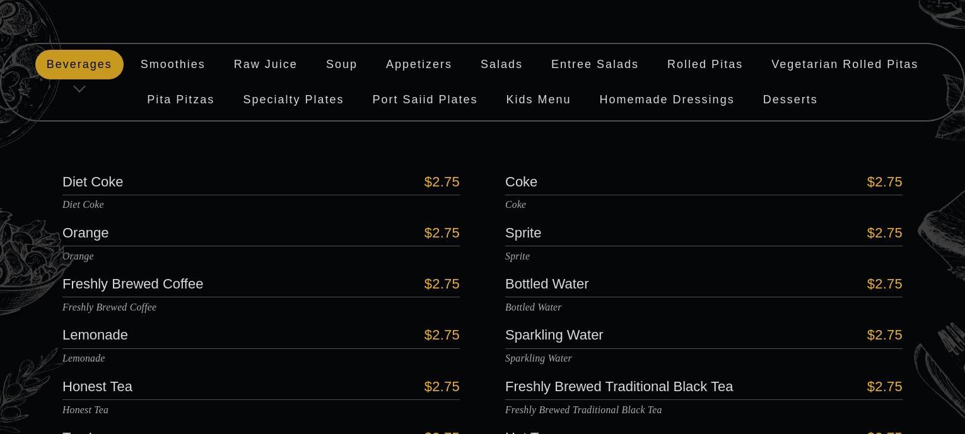Select the Homemade Dressings category

[667, 100]
